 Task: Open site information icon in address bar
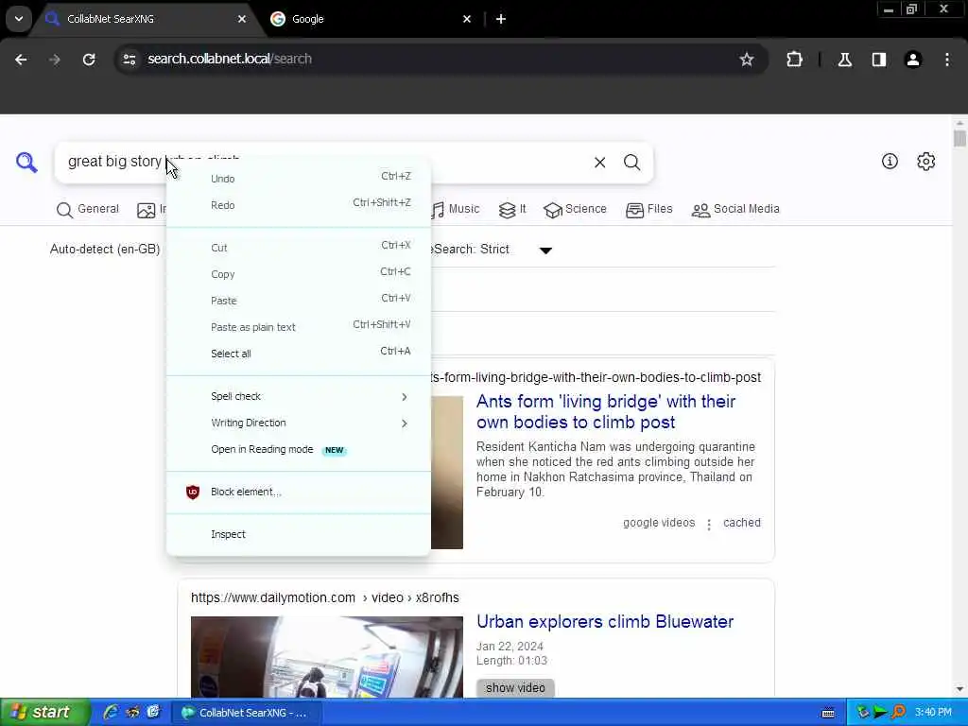(130, 60)
